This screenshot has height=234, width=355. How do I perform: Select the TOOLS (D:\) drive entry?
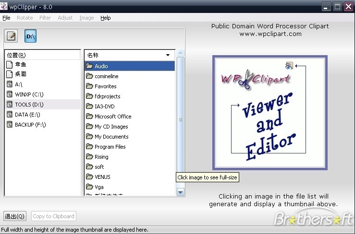coord(29,105)
